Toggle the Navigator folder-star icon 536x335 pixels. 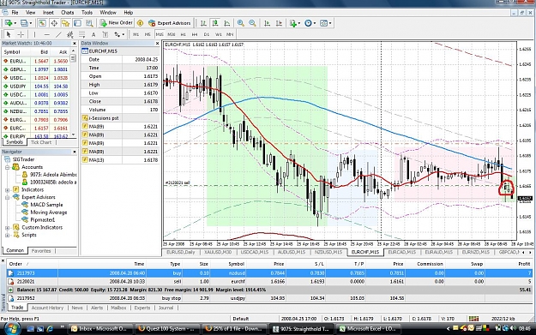pyautogui.click(x=66, y=23)
